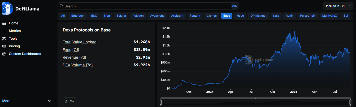Select the MultiversX chain tab
The width and height of the screenshot is (356, 107).
coord(329,16)
